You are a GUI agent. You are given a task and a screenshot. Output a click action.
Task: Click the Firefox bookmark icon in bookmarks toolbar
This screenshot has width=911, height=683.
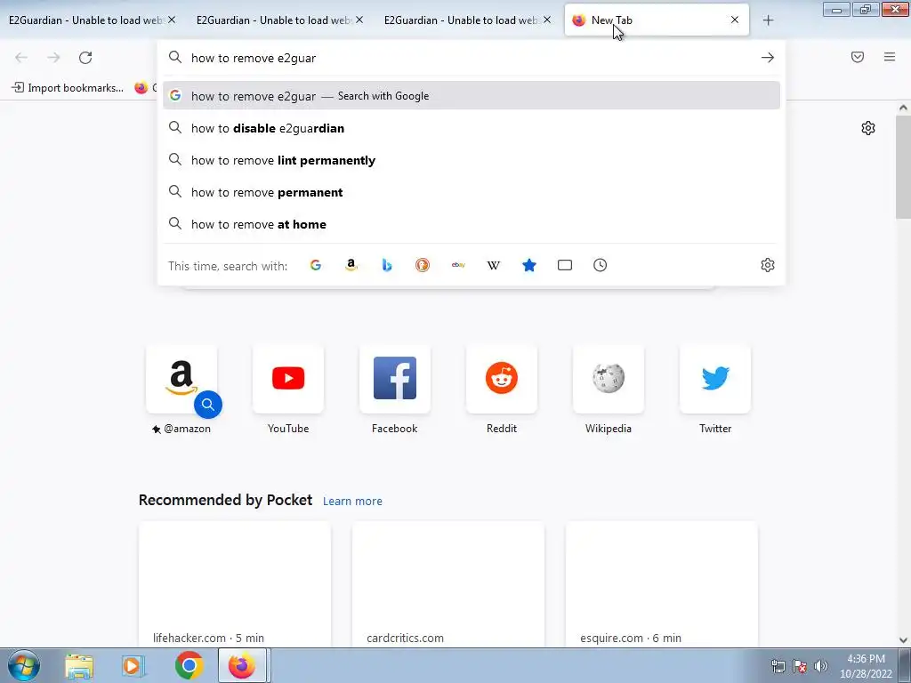(x=141, y=88)
